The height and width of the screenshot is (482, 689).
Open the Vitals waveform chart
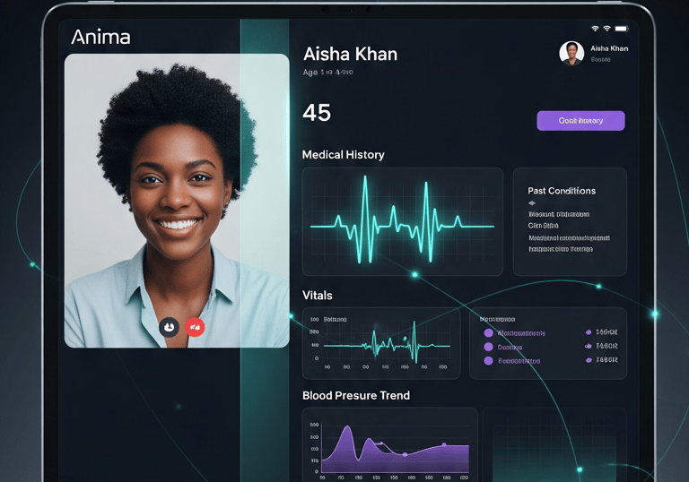tap(381, 343)
